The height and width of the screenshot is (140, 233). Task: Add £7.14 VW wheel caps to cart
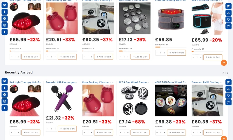pyautogui.click(x=140, y=132)
